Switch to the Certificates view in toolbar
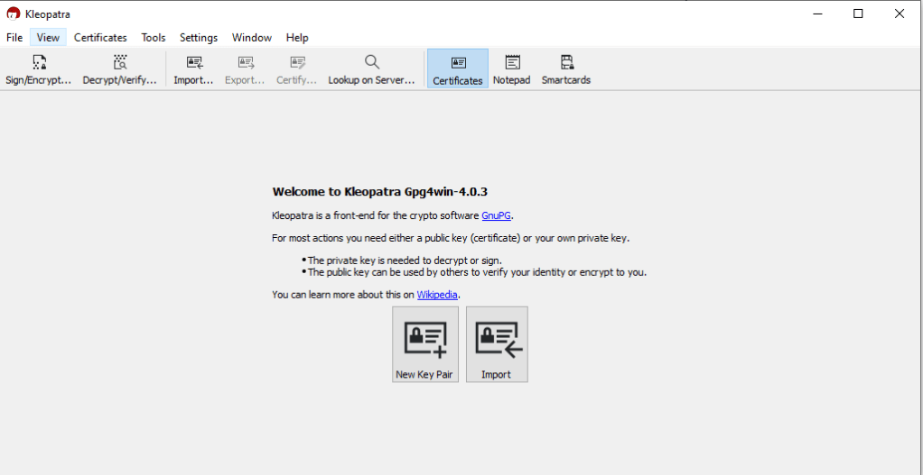This screenshot has height=475, width=923. coord(457,69)
